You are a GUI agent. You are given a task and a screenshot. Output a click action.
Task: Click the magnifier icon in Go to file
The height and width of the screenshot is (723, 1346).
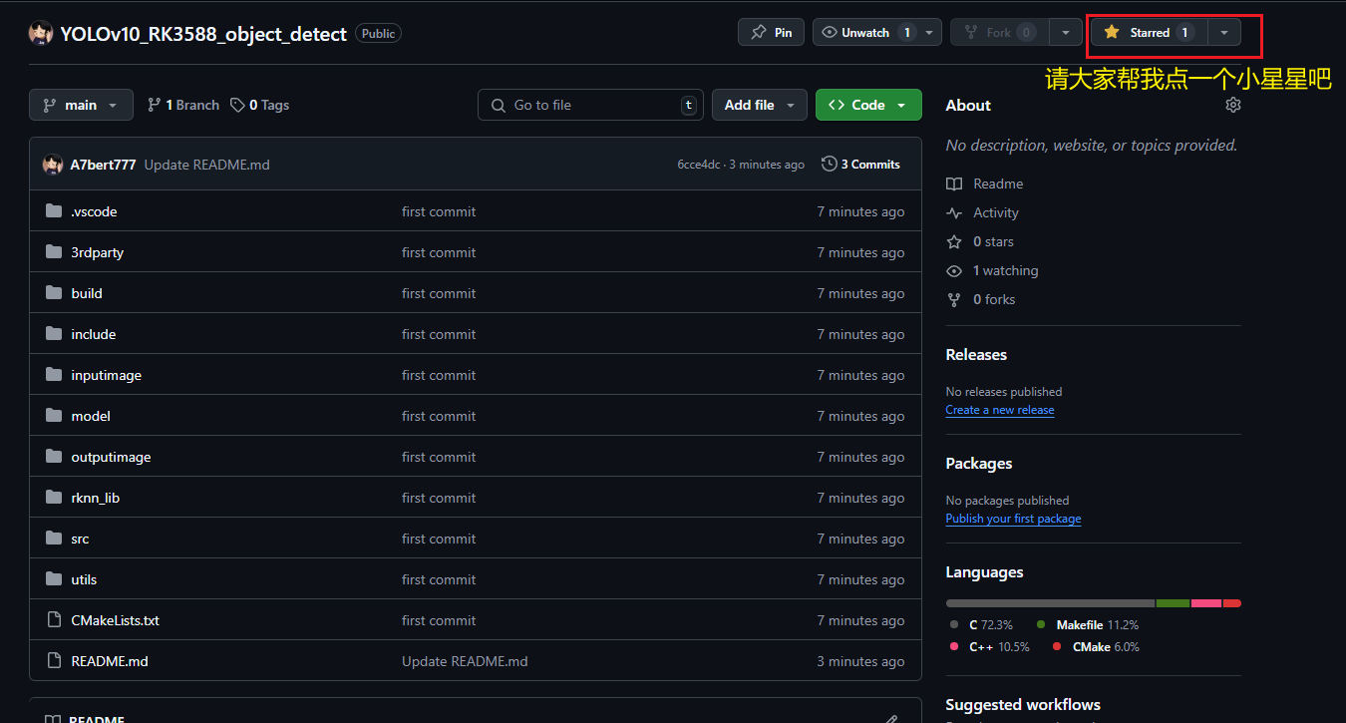(x=499, y=105)
